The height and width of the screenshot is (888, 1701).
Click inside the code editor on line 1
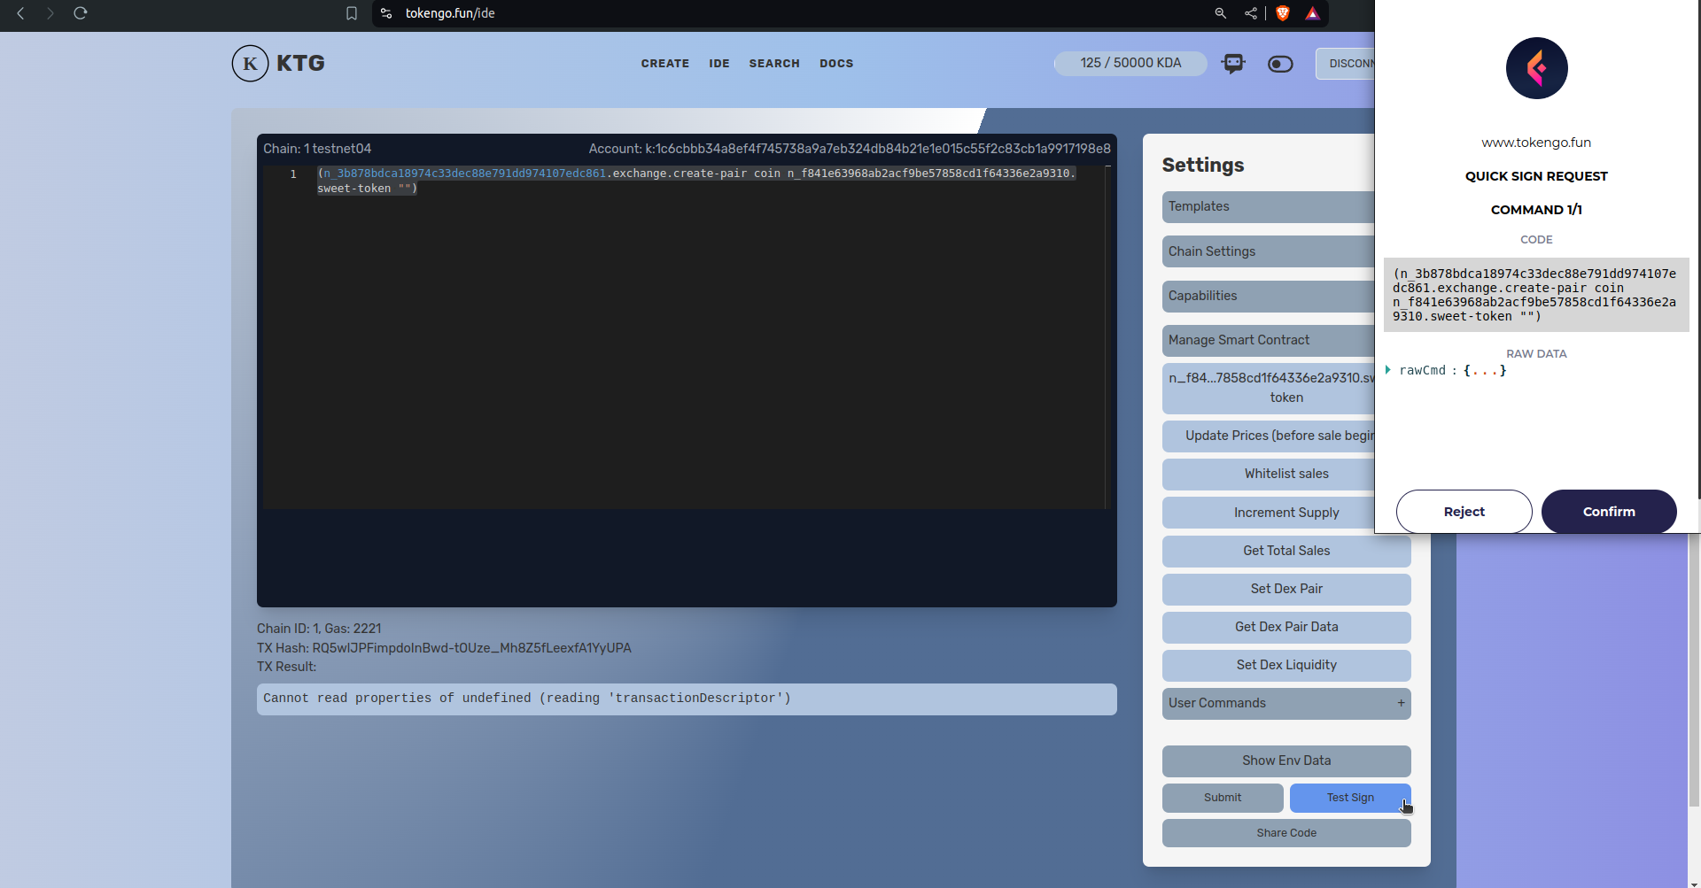point(696,181)
